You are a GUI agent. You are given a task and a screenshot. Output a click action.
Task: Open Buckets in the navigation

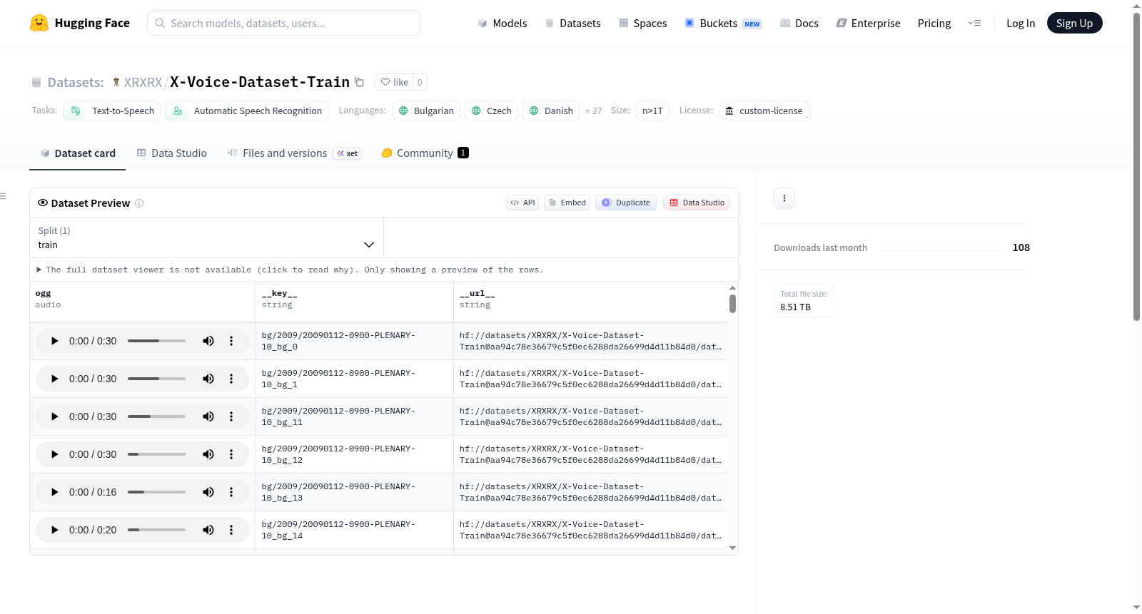[x=723, y=23]
